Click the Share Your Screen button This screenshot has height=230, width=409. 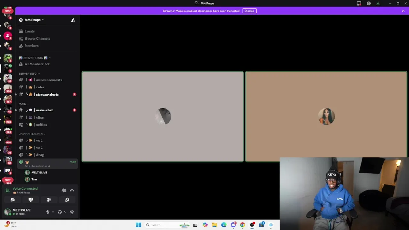31,200
